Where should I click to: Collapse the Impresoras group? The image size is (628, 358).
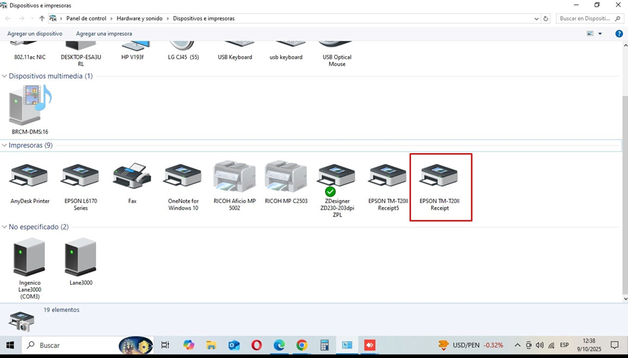[5, 145]
